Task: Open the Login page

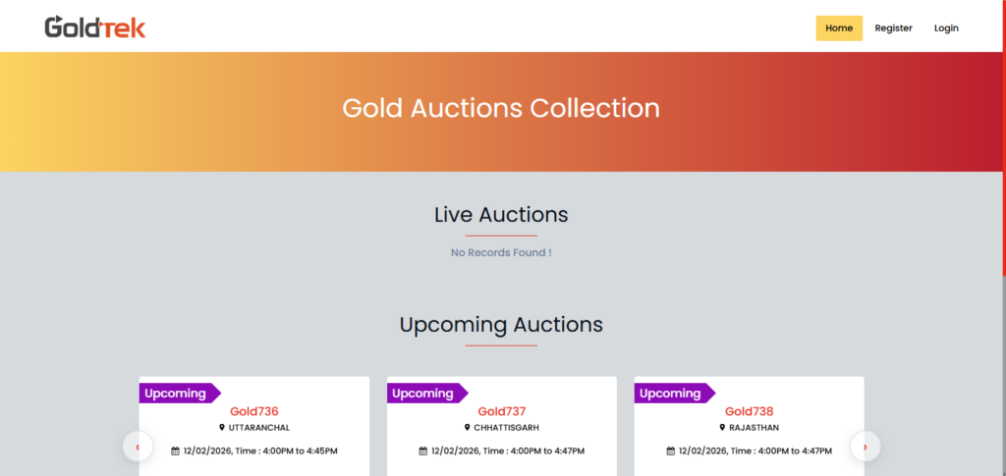Action: [946, 28]
